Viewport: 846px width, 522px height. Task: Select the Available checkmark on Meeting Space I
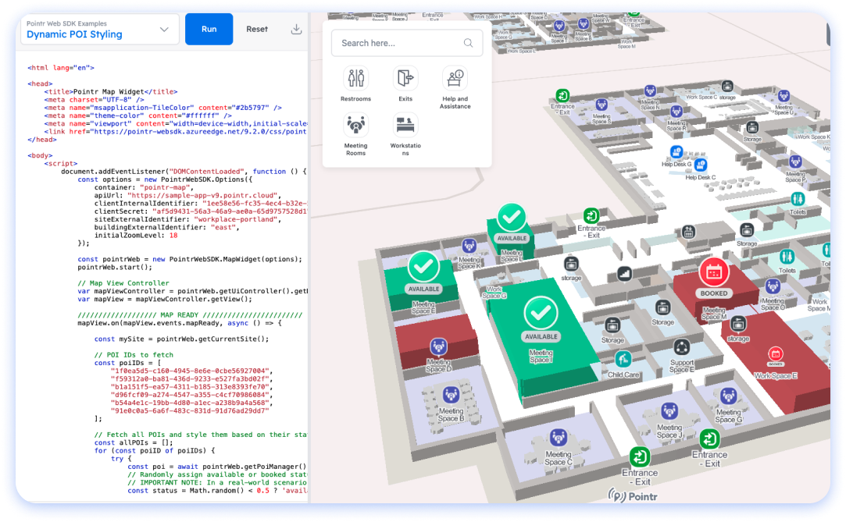541,312
